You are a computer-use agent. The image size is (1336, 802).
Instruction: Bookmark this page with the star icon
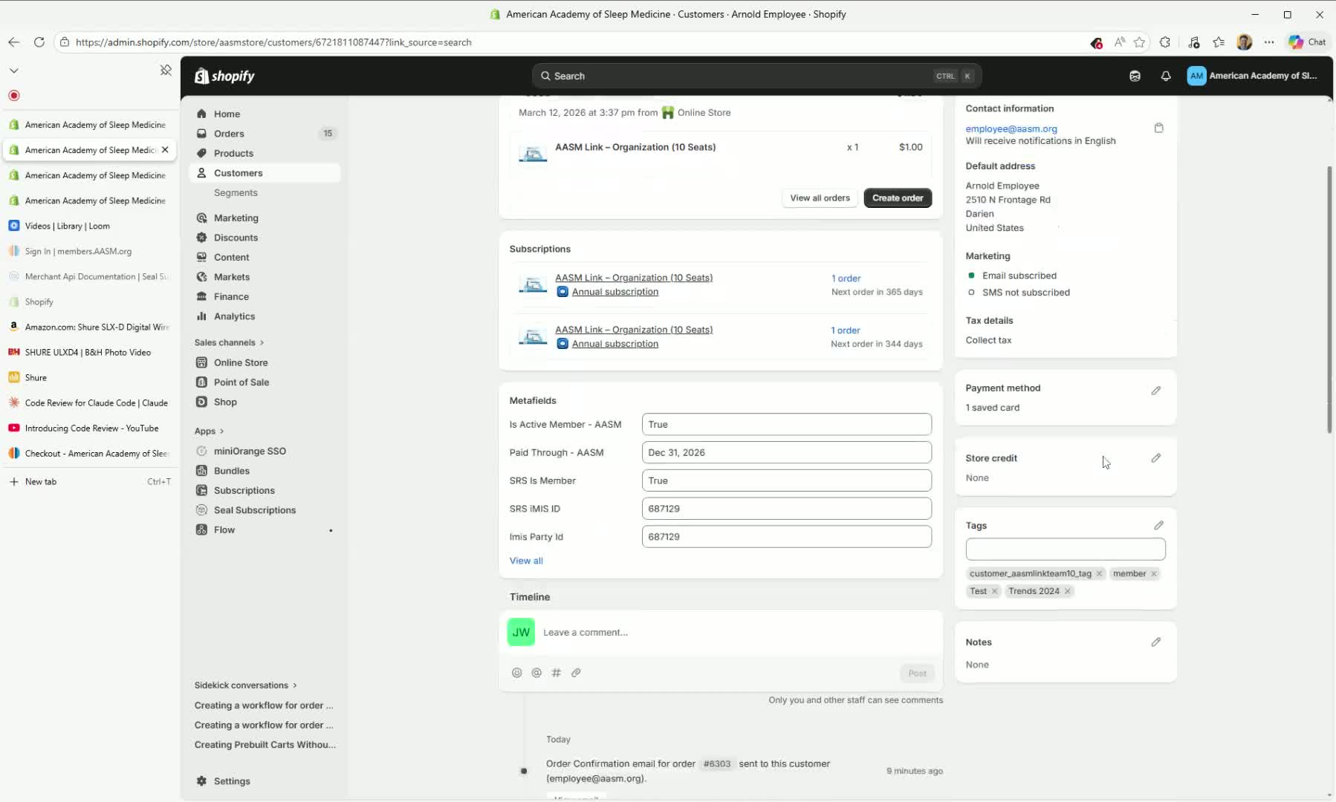pos(1140,42)
